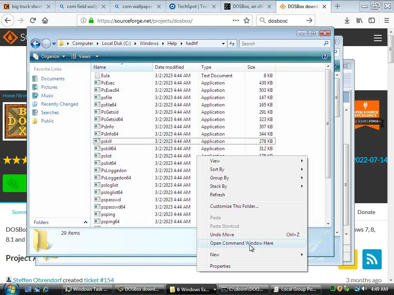Click the Firefox home icon
Viewport: 394px width, 295px height.
[45, 20]
